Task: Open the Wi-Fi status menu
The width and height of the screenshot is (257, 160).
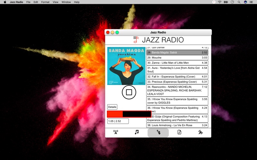Action: coord(220,2)
